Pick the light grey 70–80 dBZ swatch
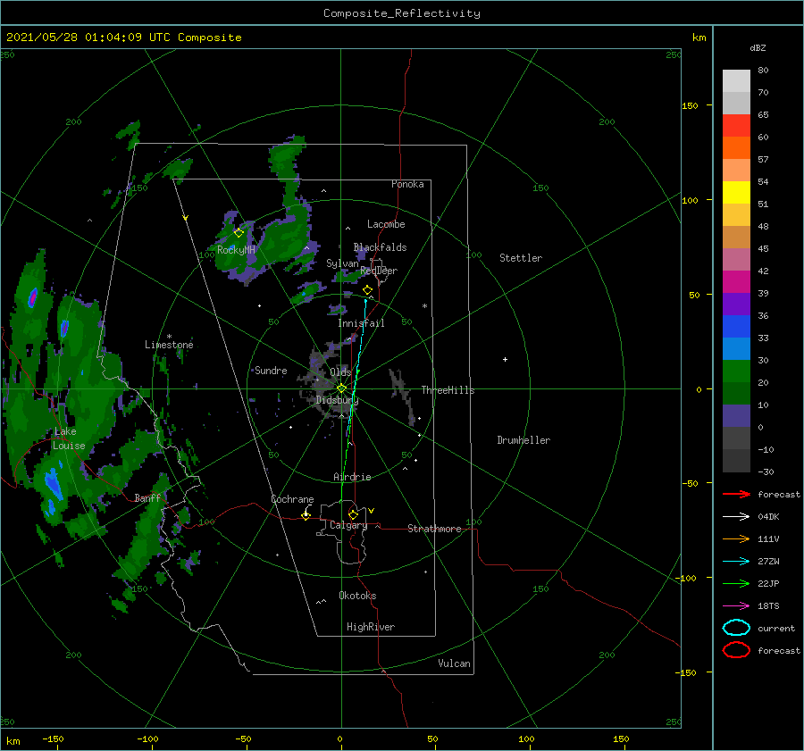 click(x=736, y=81)
